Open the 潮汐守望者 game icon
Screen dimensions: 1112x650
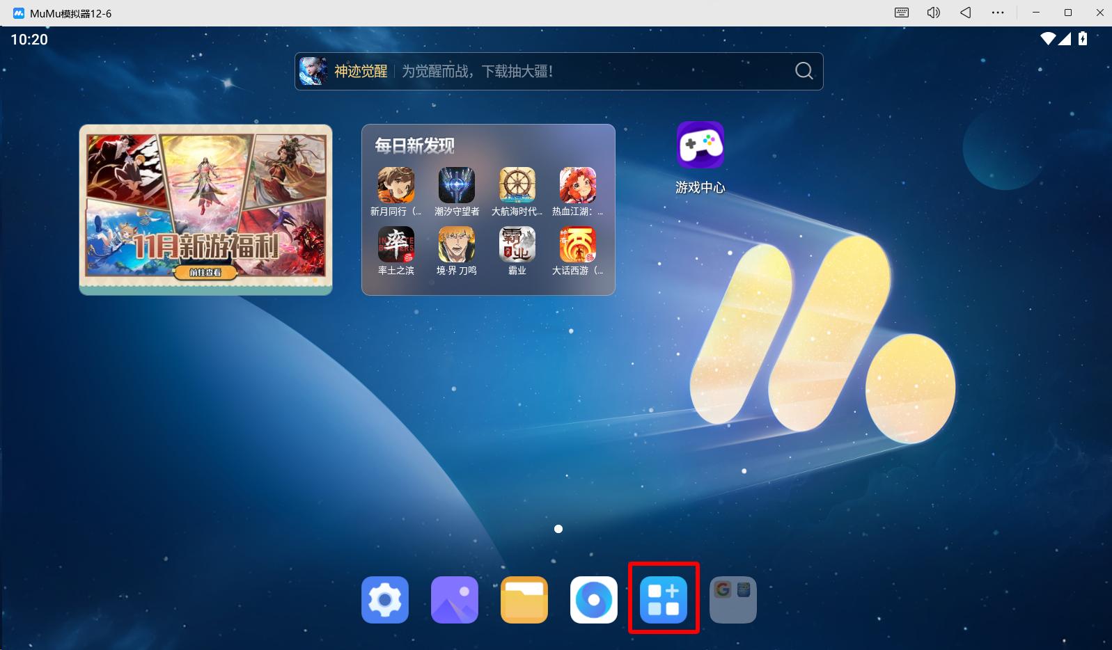(x=456, y=185)
